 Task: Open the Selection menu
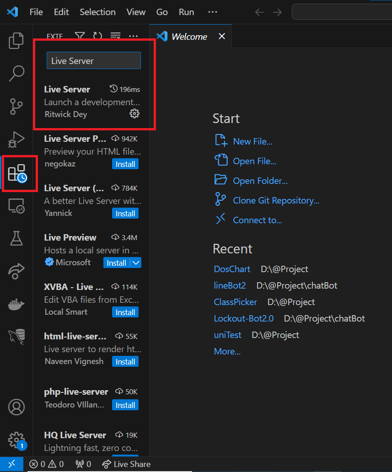97,12
